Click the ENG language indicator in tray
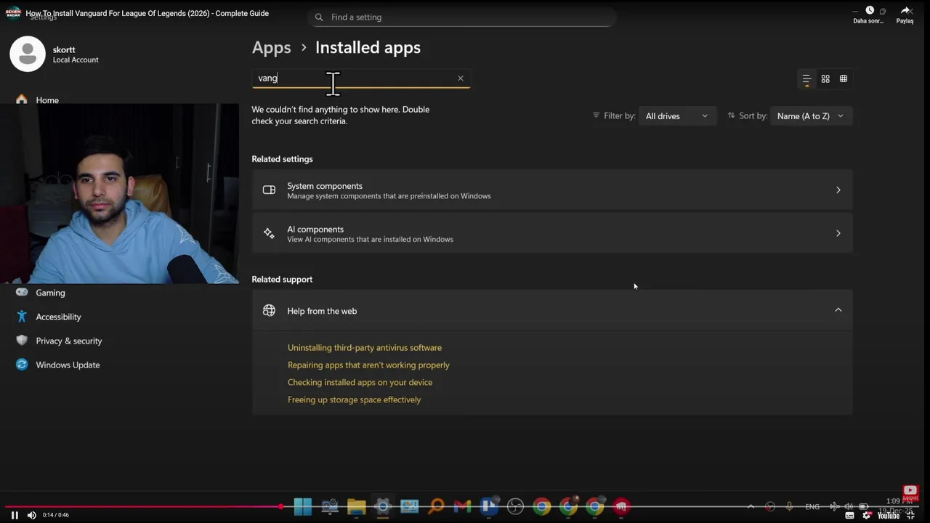Viewport: 930px width, 523px height. coord(812,506)
